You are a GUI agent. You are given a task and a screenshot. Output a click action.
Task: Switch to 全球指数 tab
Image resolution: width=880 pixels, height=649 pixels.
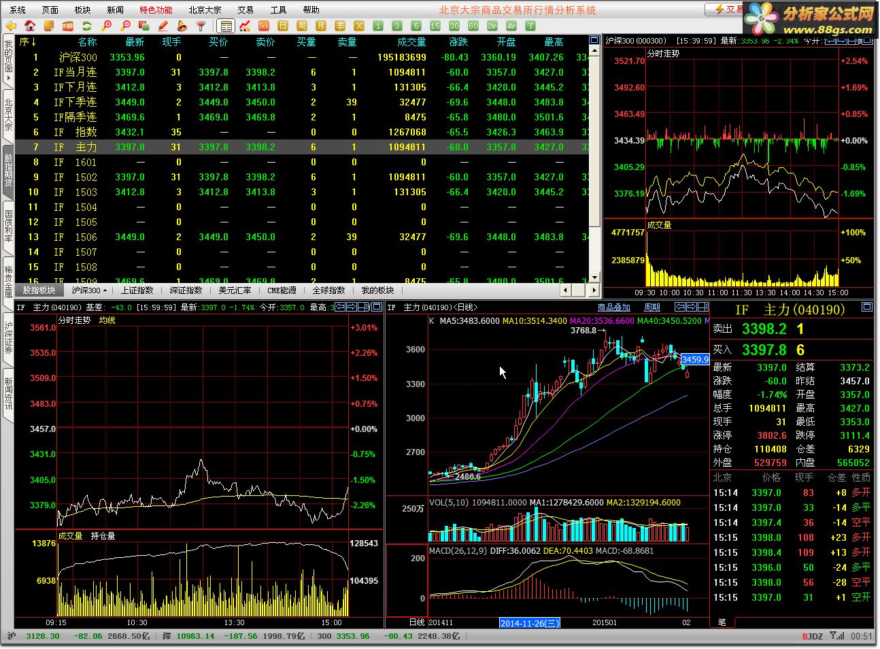click(x=328, y=290)
